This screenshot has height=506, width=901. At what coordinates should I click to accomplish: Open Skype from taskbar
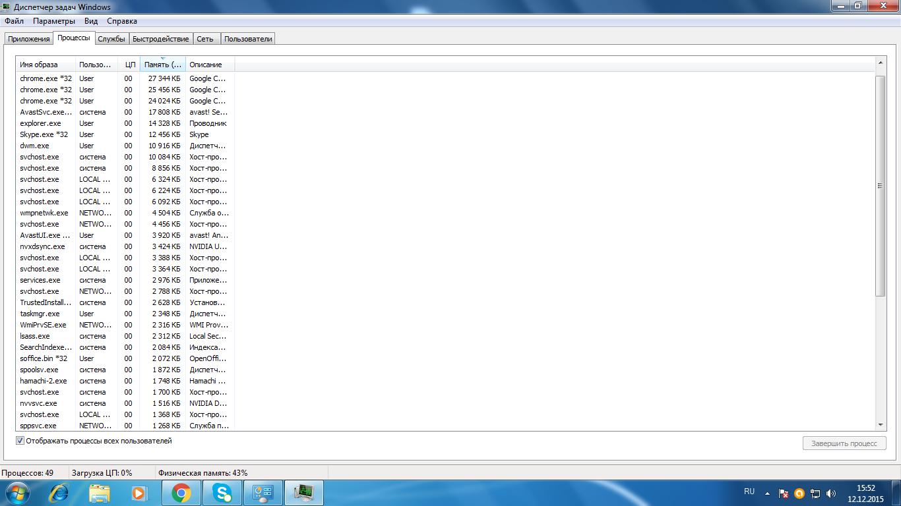pos(223,493)
